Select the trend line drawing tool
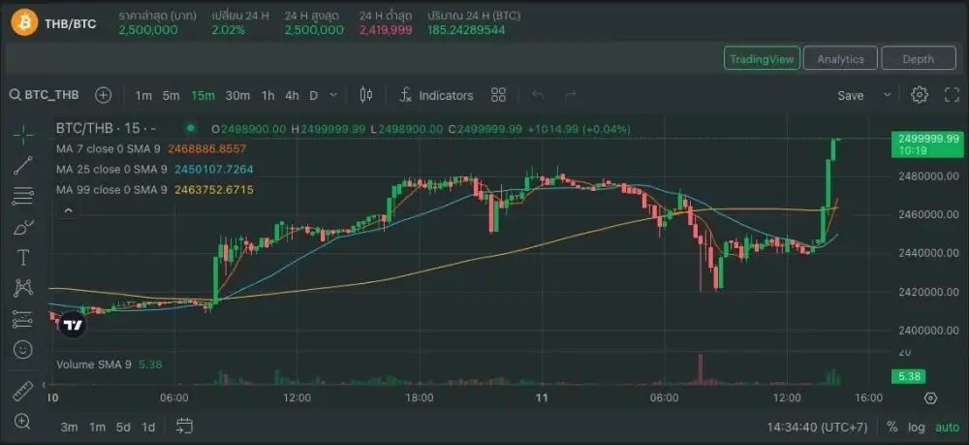The width and height of the screenshot is (969, 445). tap(23, 165)
